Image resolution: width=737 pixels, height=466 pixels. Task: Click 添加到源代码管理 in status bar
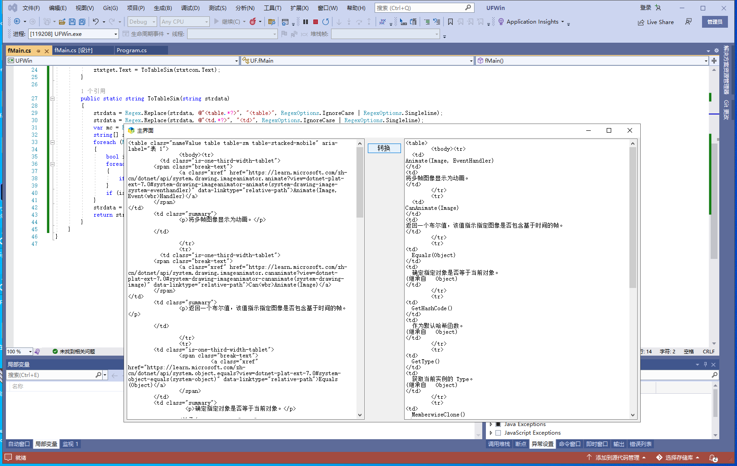[617, 458]
